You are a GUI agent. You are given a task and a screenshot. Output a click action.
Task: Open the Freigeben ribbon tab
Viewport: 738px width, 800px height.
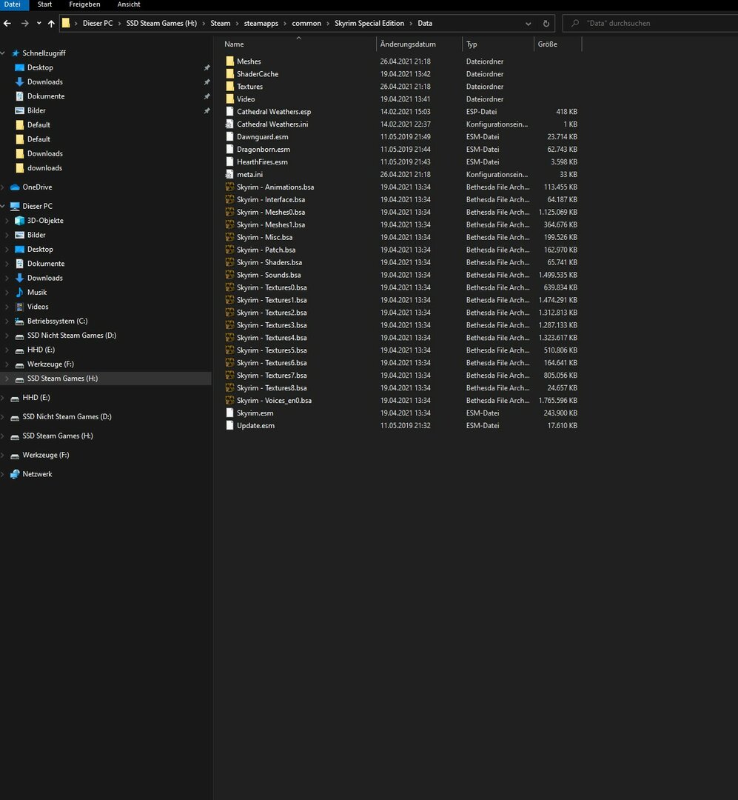pyautogui.click(x=84, y=4)
